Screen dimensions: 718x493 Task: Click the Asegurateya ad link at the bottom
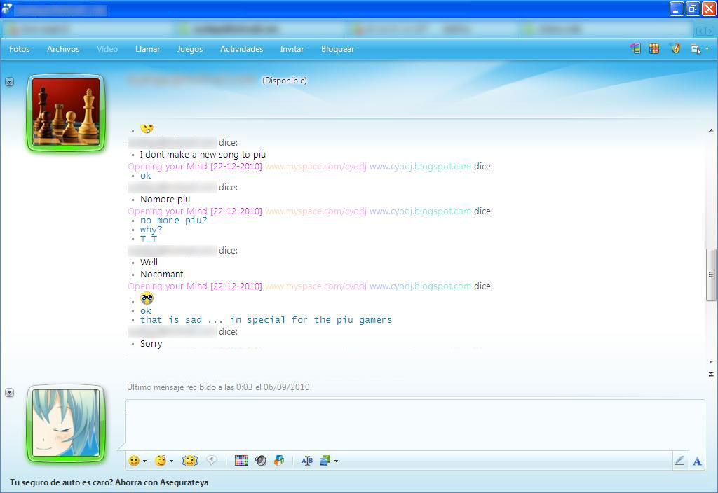[109, 482]
